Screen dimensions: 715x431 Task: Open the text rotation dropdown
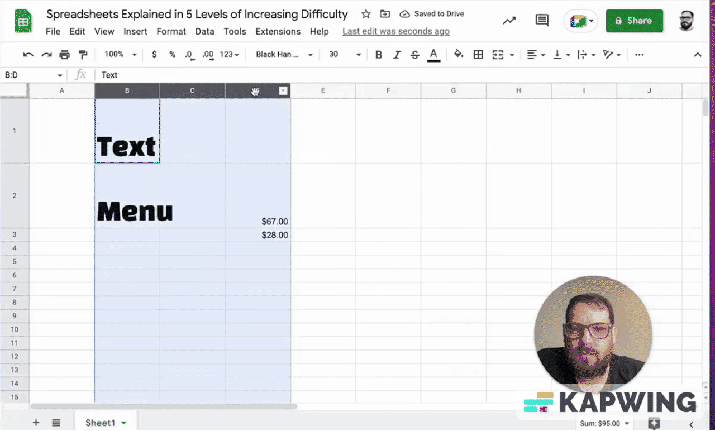point(612,55)
